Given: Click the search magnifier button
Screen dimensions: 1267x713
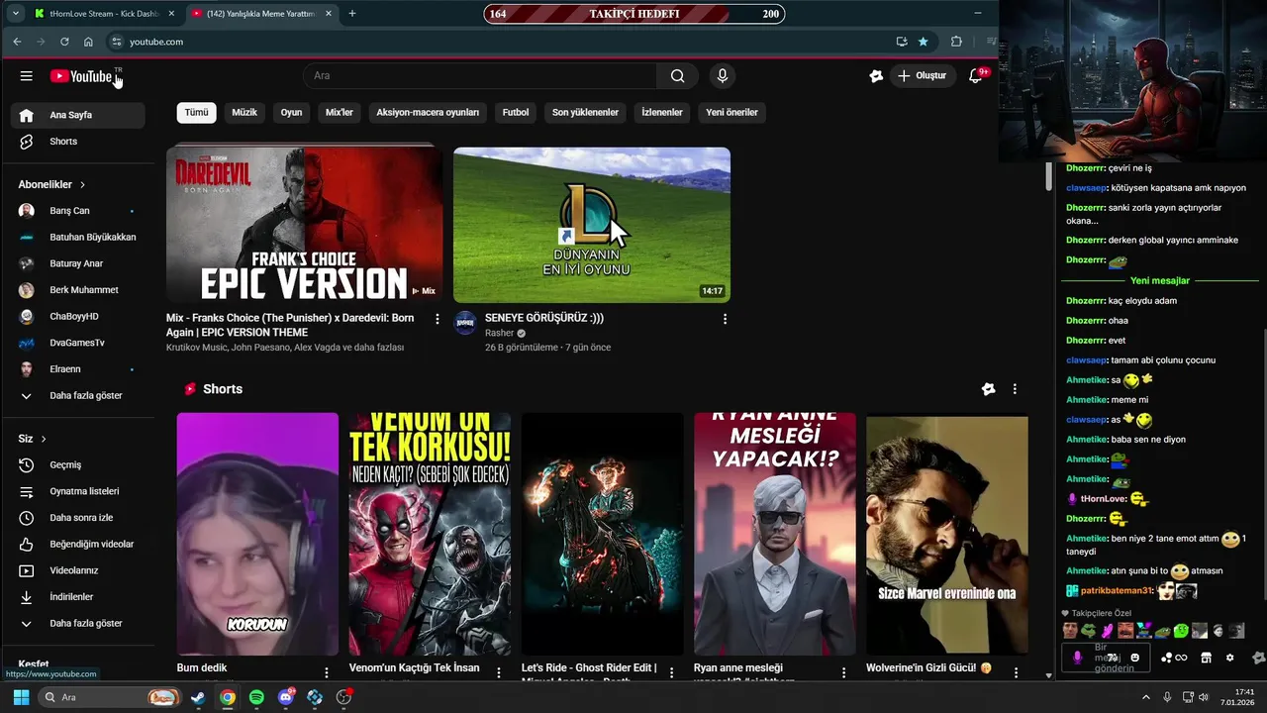Looking at the screenshot, I should (677, 76).
